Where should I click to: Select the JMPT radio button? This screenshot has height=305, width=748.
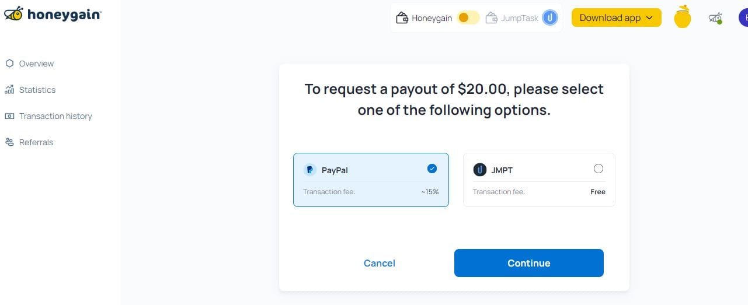(x=598, y=169)
